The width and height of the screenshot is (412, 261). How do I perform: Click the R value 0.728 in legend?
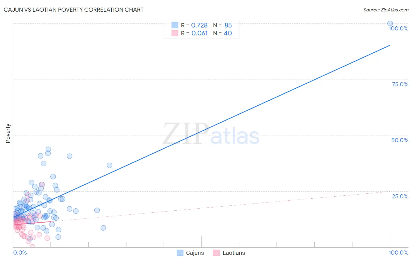[199, 25]
